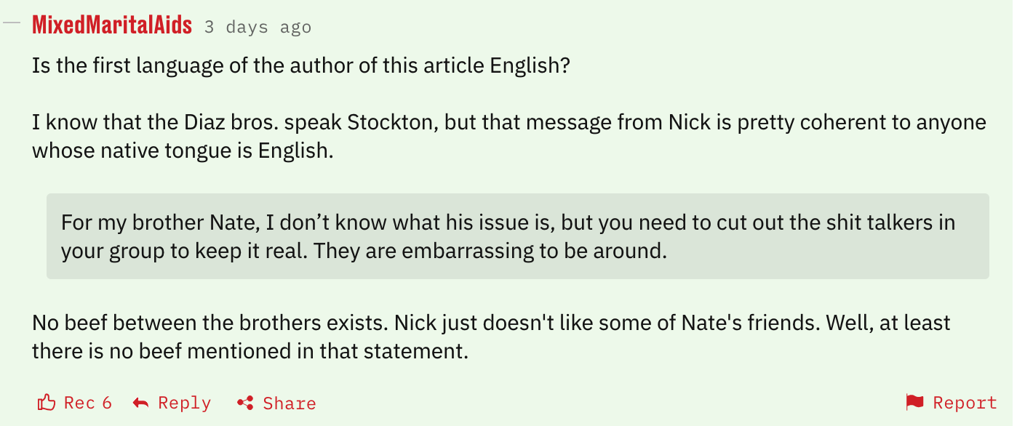The height and width of the screenshot is (426, 1017).
Task: Click the line ending "mentioned in that statement"
Action: click(249, 351)
